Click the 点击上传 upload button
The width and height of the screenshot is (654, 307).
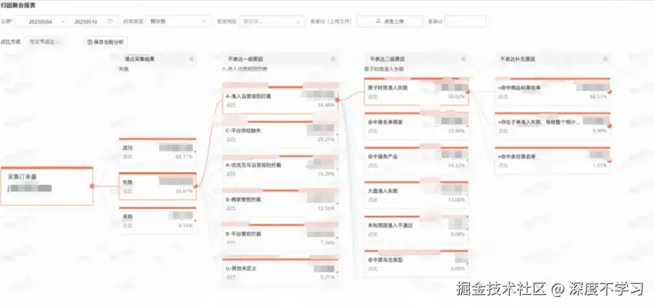pos(389,21)
